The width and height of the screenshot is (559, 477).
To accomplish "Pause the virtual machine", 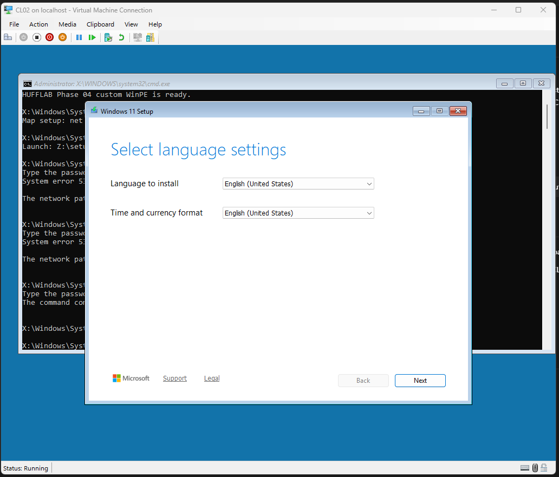I will tap(79, 37).
